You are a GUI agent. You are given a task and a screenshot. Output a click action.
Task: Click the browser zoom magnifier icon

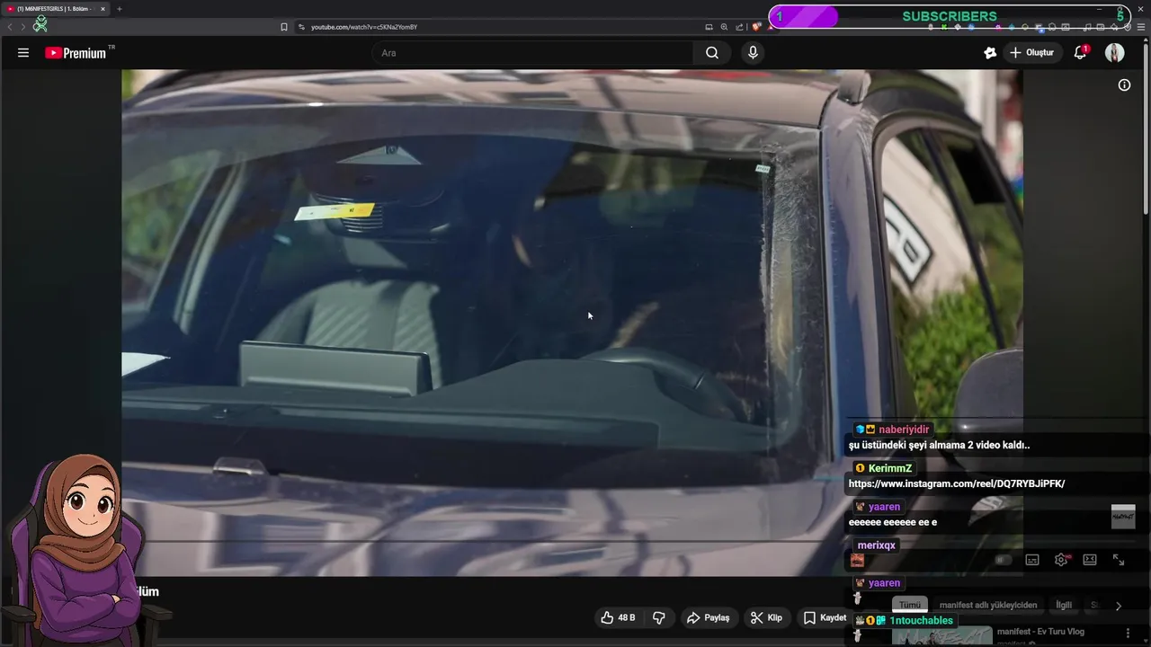click(x=724, y=27)
